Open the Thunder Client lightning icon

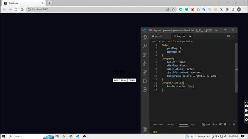[145, 89]
